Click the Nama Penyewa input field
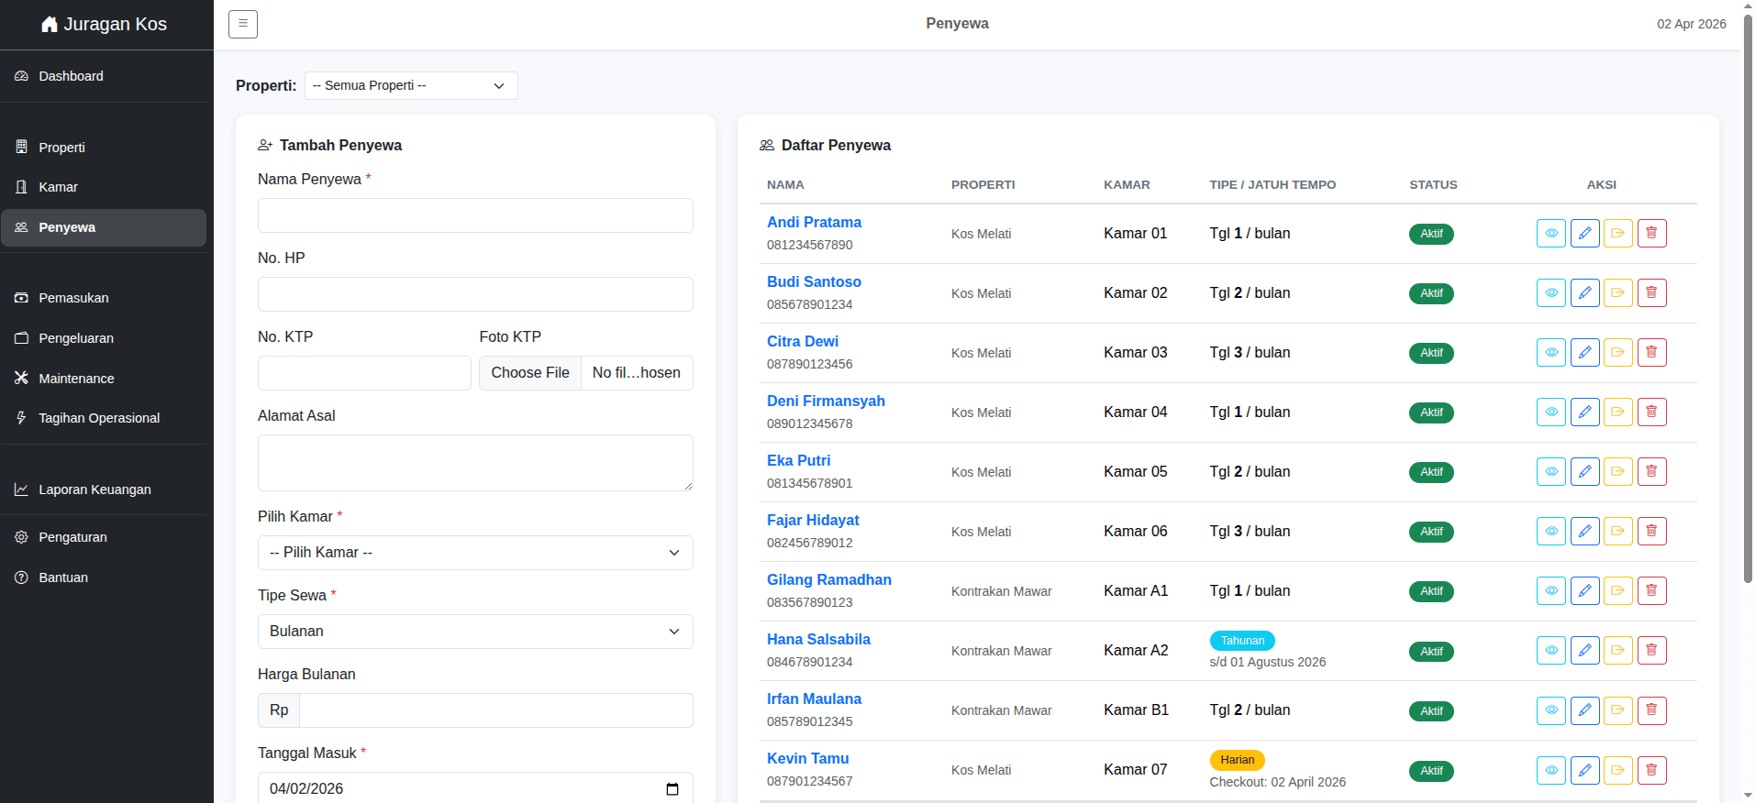The image size is (1755, 803). (x=475, y=215)
